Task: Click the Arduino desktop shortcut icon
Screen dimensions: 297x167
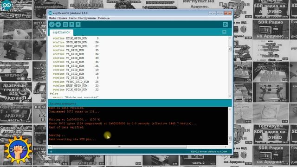Action: 6,5
